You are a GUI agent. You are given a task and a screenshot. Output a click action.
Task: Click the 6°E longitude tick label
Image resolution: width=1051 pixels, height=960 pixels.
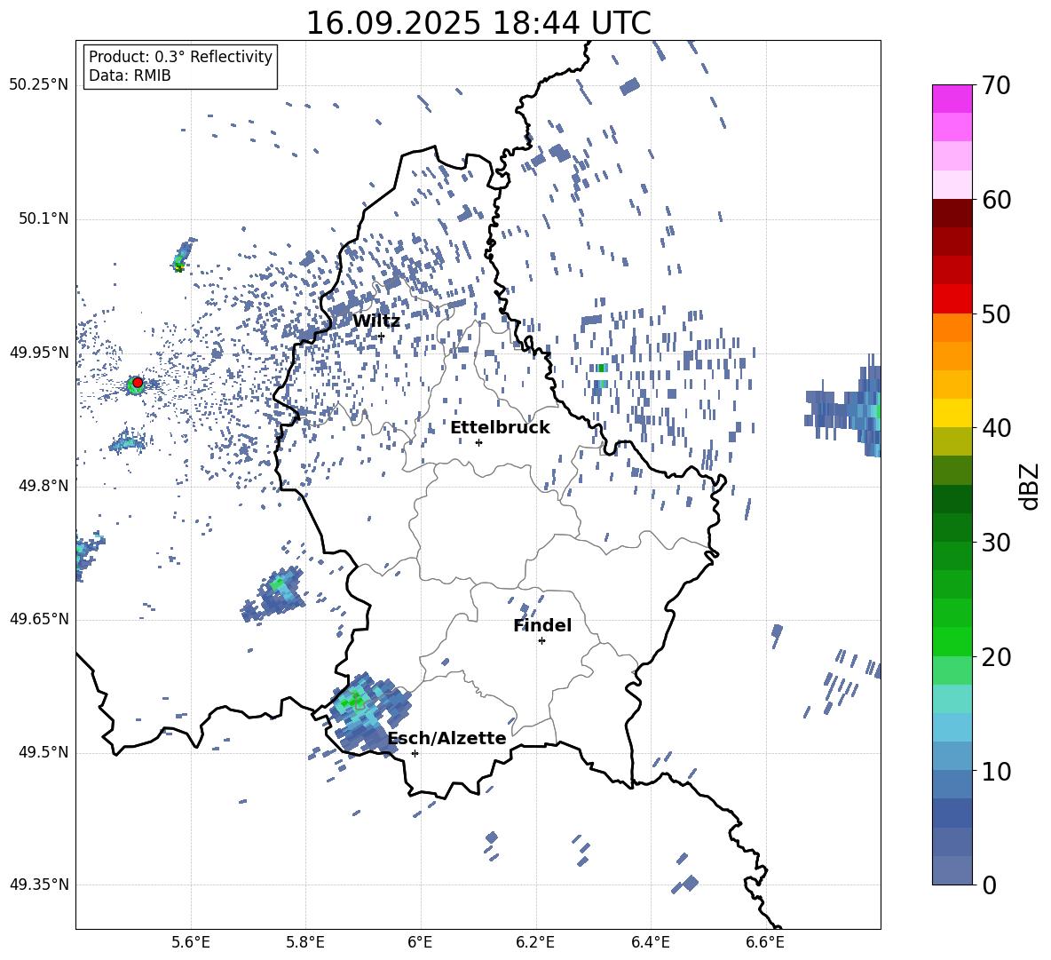(x=420, y=942)
